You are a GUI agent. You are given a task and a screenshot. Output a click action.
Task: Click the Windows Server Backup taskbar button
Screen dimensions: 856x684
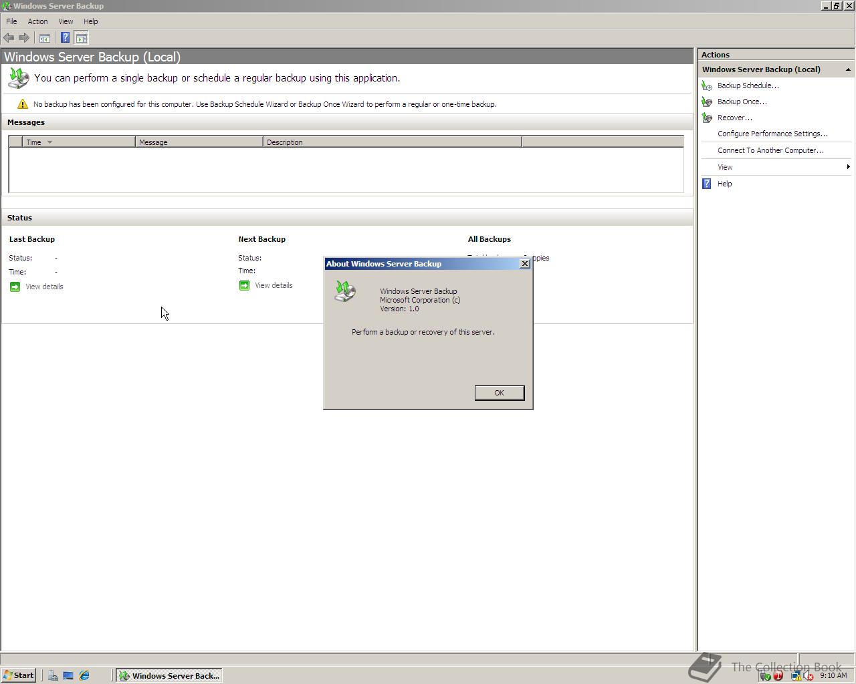pos(169,675)
